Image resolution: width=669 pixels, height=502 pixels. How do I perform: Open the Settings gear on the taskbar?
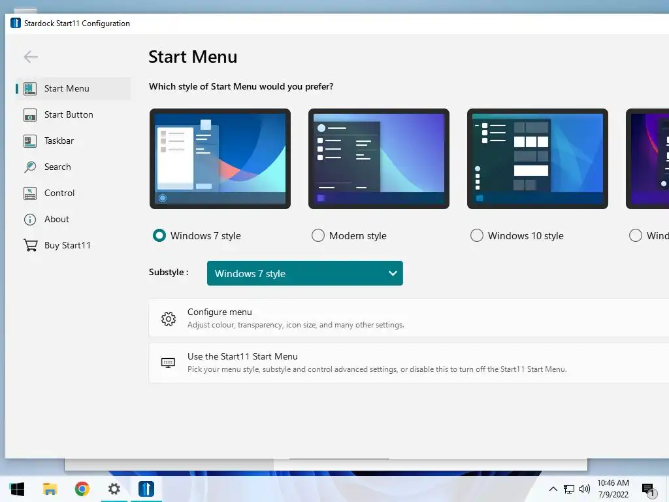pyautogui.click(x=114, y=489)
